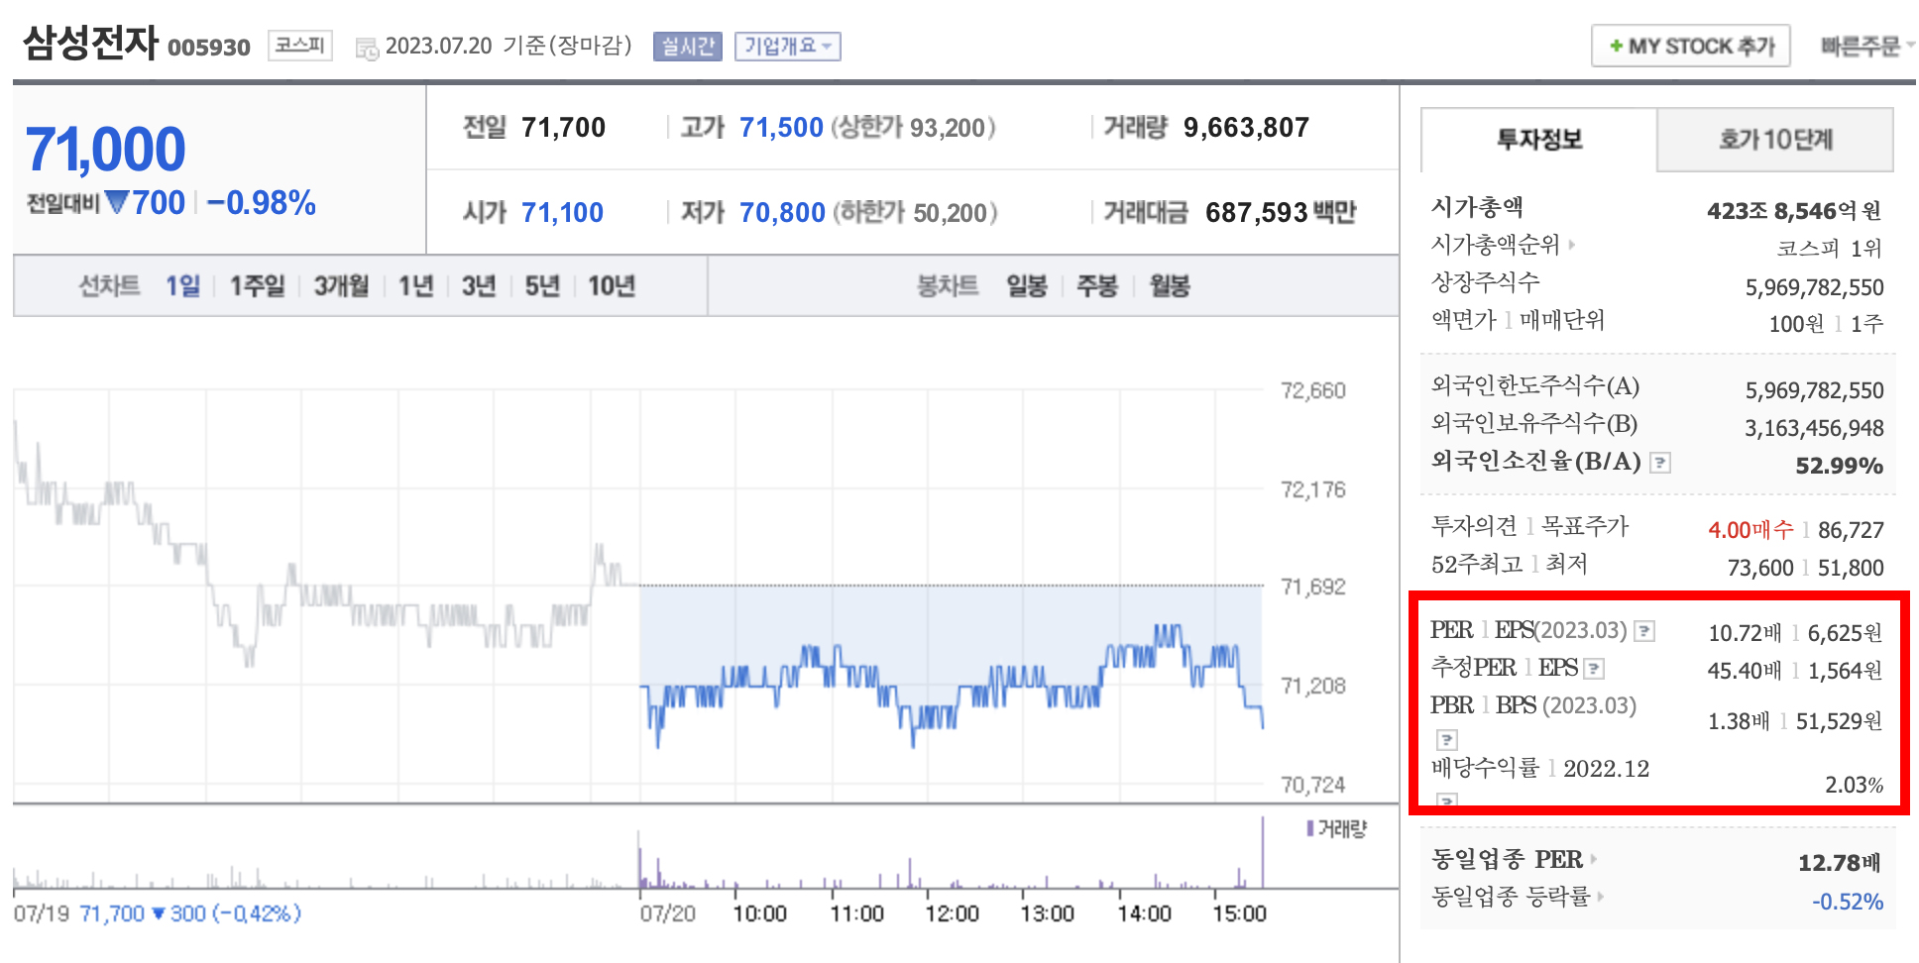The image size is (1919, 963).
Task: Click the 외국인소진율 value 52.99%
Action: [1839, 466]
